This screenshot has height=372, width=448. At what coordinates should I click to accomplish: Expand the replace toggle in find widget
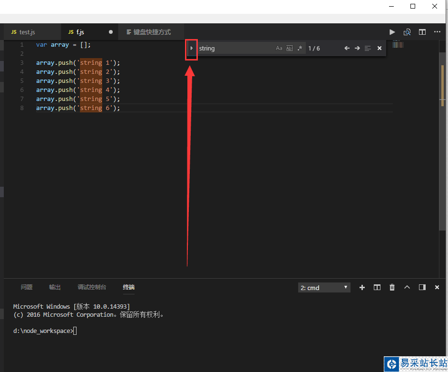tap(192, 49)
